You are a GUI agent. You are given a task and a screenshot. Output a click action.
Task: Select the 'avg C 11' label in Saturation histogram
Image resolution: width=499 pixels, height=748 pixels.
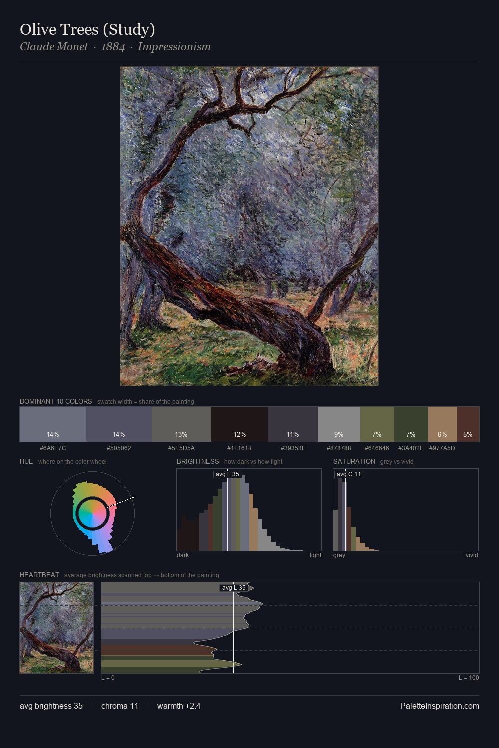(x=349, y=474)
